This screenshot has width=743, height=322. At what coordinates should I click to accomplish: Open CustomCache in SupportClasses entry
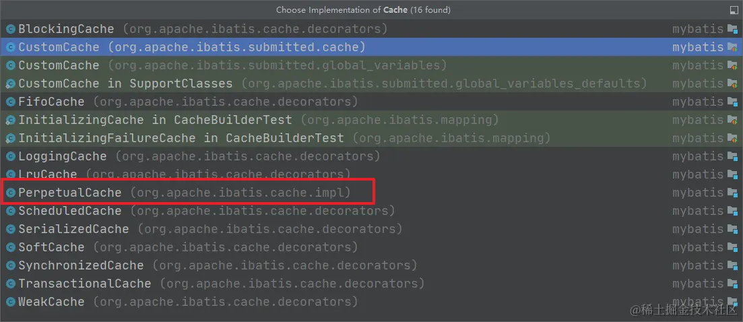click(x=125, y=84)
